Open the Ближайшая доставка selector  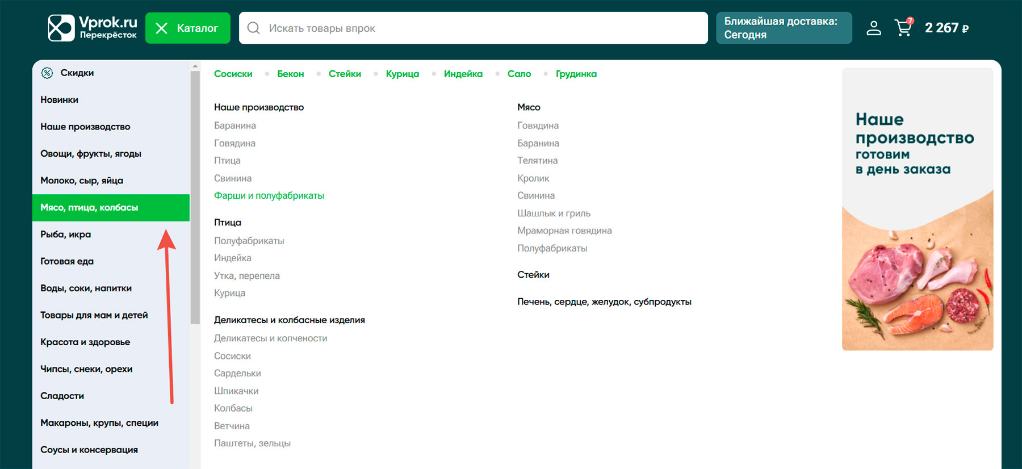coord(783,28)
